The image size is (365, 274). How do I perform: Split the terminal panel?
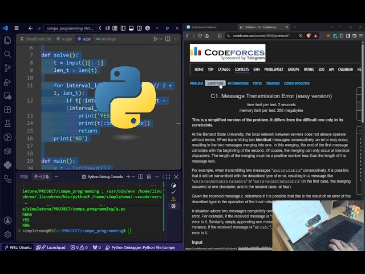coord(141,177)
